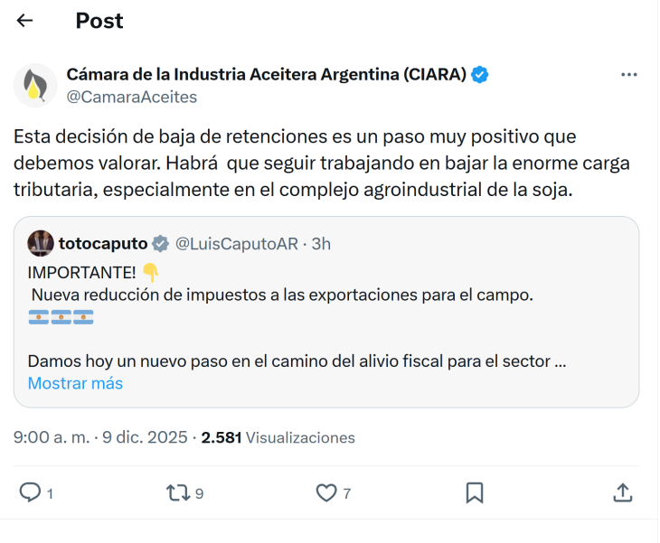Viewport: 660px width, 543px height.
Task: Bookmark this post
Action: pyautogui.click(x=475, y=492)
